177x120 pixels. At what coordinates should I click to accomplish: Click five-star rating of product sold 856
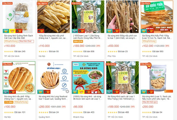click(x=78, y=52)
